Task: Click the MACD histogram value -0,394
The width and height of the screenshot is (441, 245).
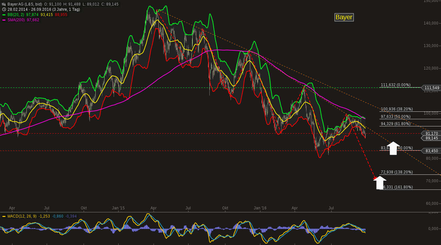Action: click(x=71, y=216)
